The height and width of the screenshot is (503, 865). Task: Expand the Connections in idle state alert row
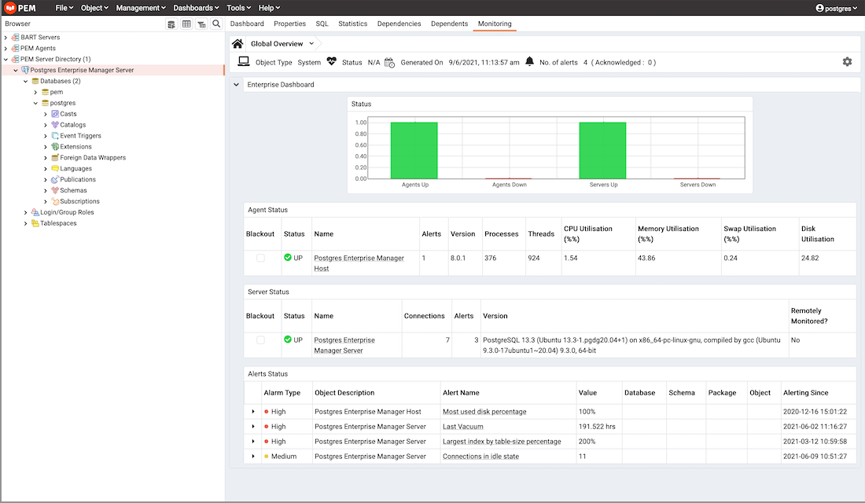tap(253, 456)
